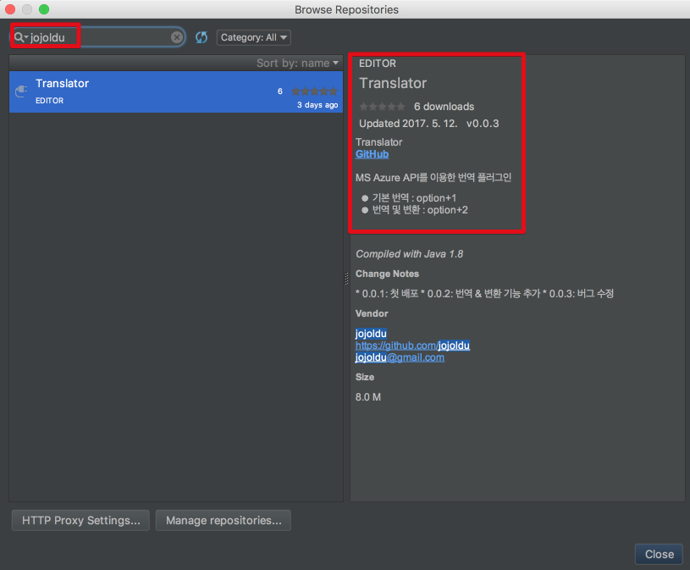Select the Translator plugin row
690x570 pixels.
[x=176, y=91]
